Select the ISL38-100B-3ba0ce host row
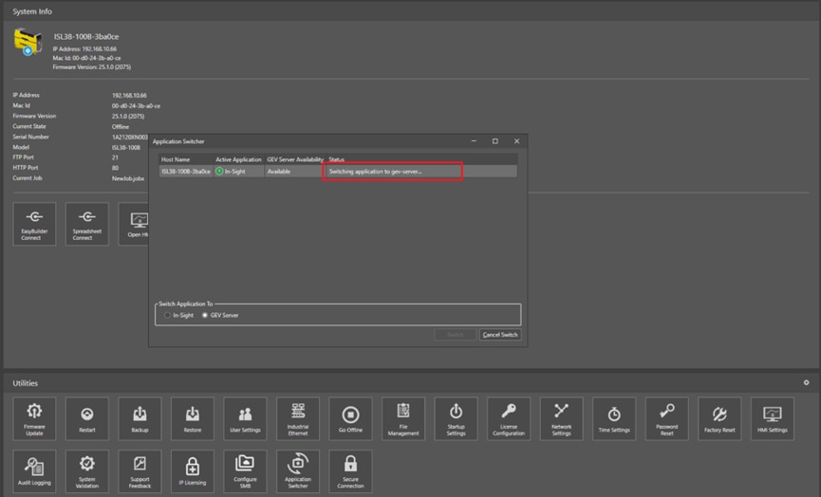 coord(185,172)
